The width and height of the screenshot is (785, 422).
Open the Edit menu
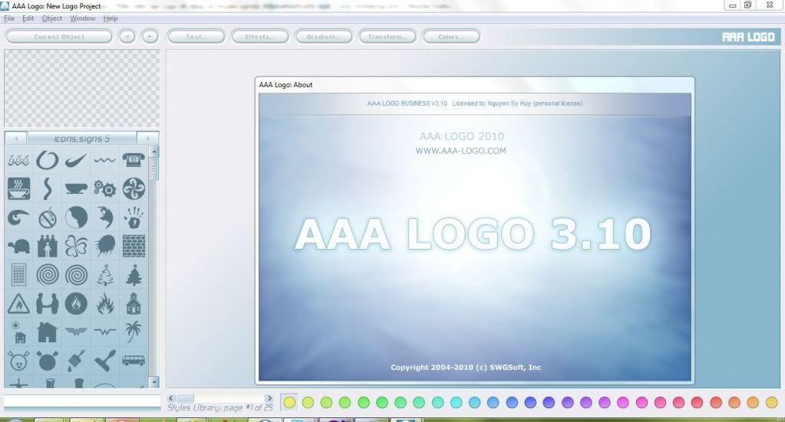click(x=28, y=18)
